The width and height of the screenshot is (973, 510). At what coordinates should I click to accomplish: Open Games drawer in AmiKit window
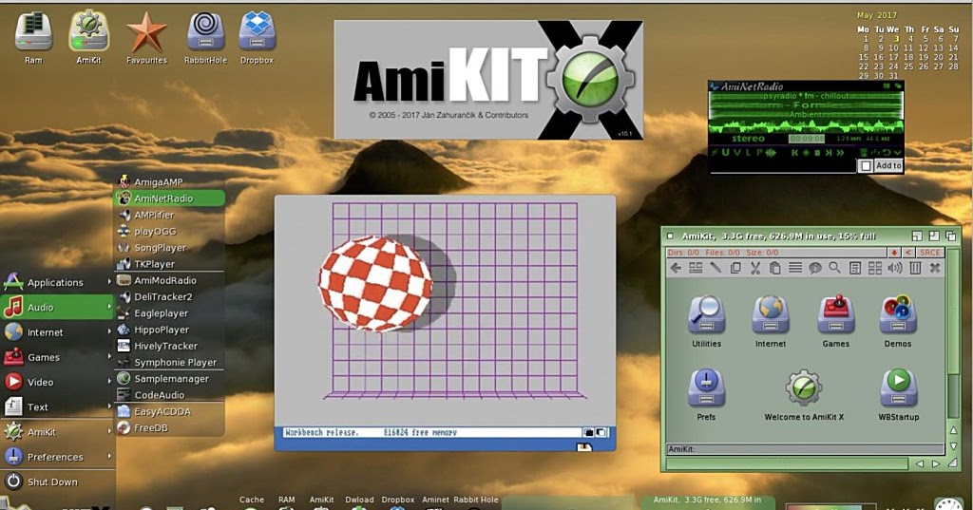[x=836, y=321]
